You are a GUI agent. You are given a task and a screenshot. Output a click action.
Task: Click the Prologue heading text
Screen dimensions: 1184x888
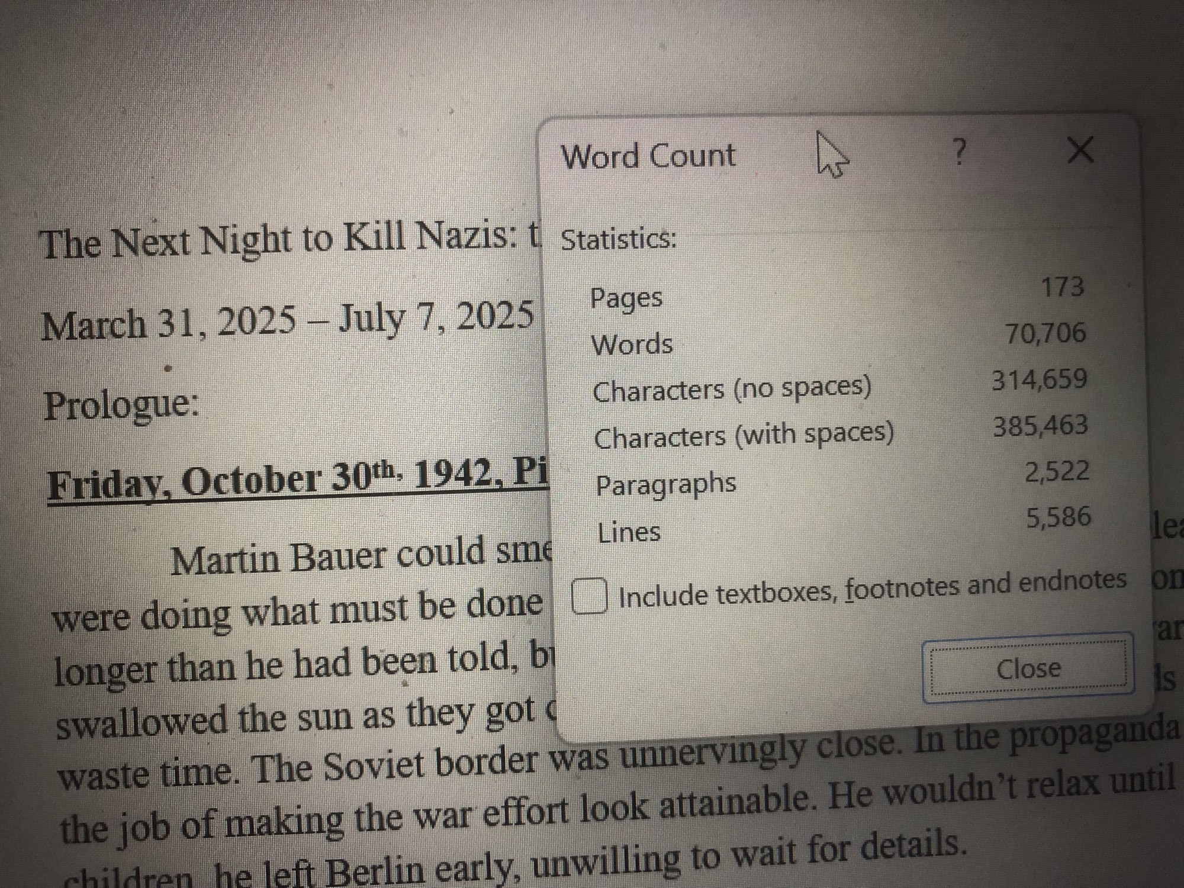pyautogui.click(x=121, y=406)
